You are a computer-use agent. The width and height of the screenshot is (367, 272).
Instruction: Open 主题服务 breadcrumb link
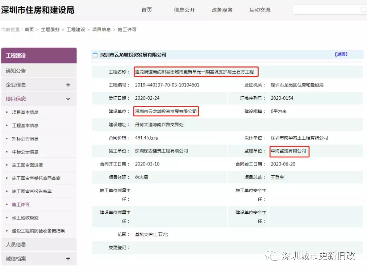pos(50,30)
